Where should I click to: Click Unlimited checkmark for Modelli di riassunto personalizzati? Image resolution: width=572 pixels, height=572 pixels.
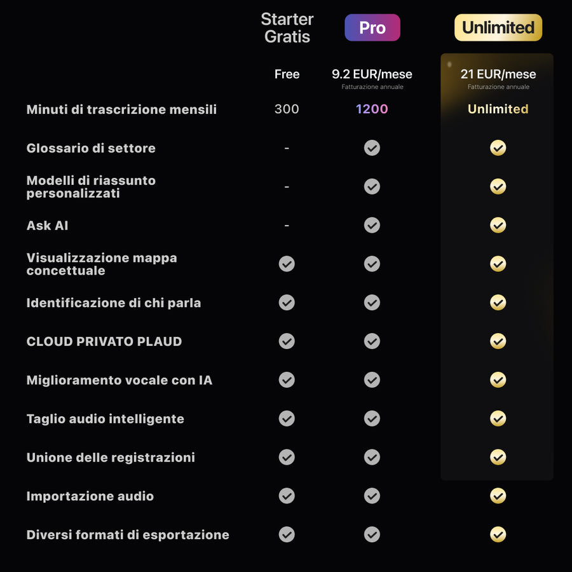498,186
